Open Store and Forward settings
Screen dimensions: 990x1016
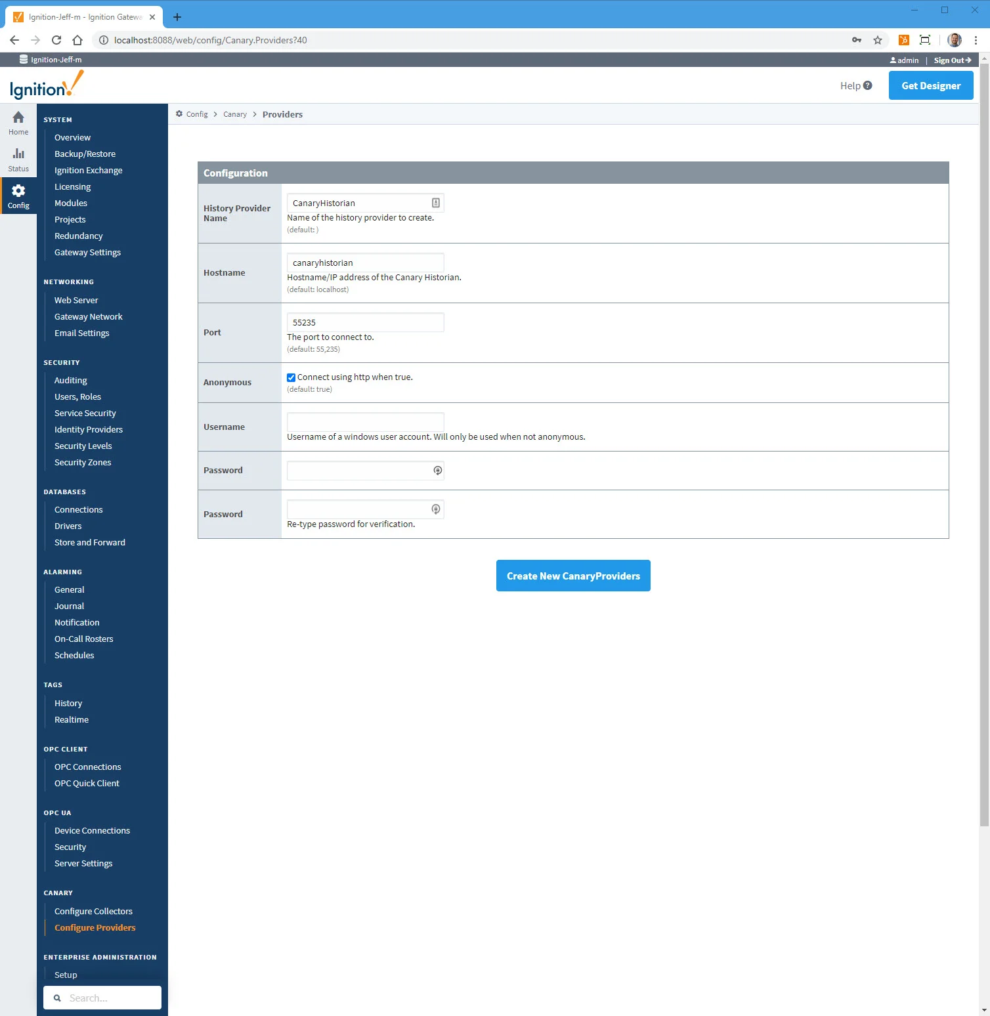tap(90, 542)
